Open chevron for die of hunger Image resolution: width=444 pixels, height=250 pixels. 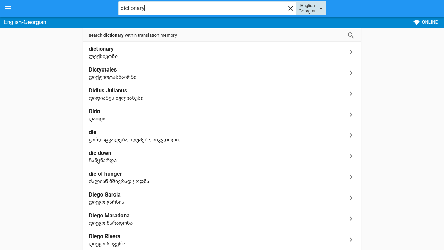coord(351,177)
